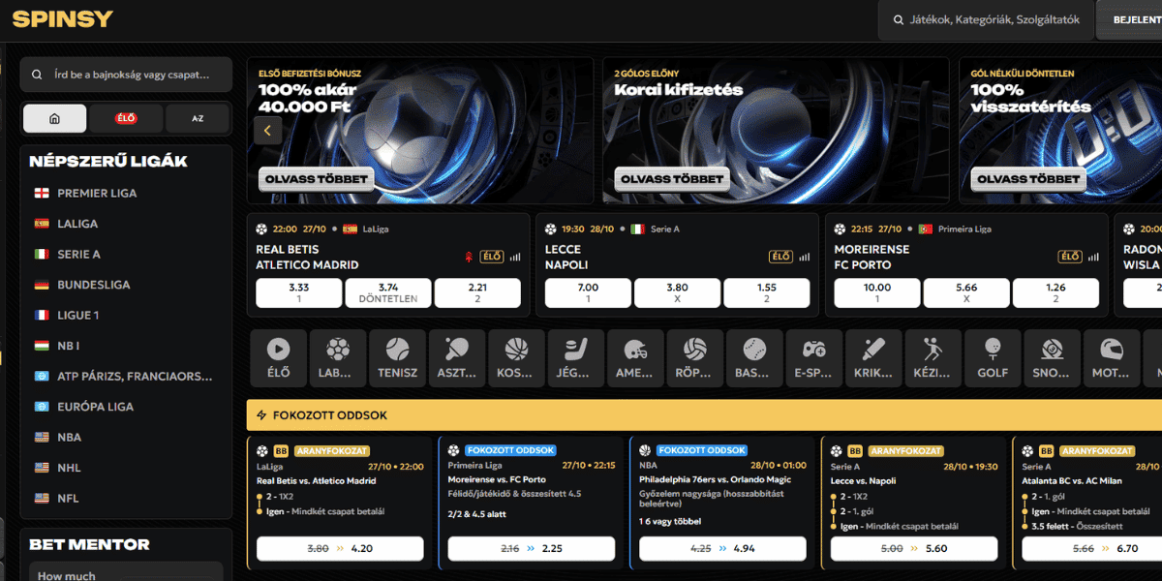Select the baseball (BAS...) category icon

pos(754,358)
